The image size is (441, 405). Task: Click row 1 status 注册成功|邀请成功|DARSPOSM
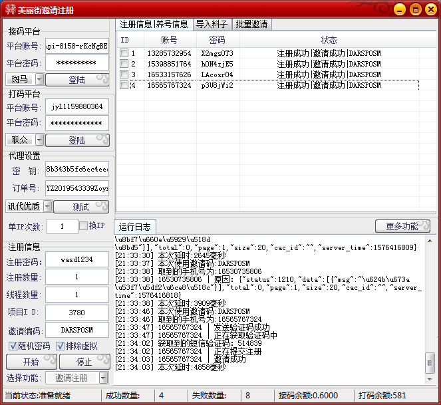tap(329, 53)
